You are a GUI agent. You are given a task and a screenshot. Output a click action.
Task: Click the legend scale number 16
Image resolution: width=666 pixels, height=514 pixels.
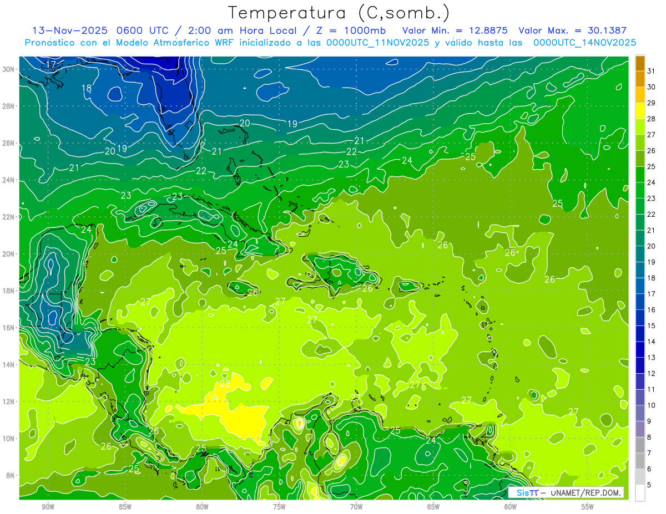pos(652,310)
